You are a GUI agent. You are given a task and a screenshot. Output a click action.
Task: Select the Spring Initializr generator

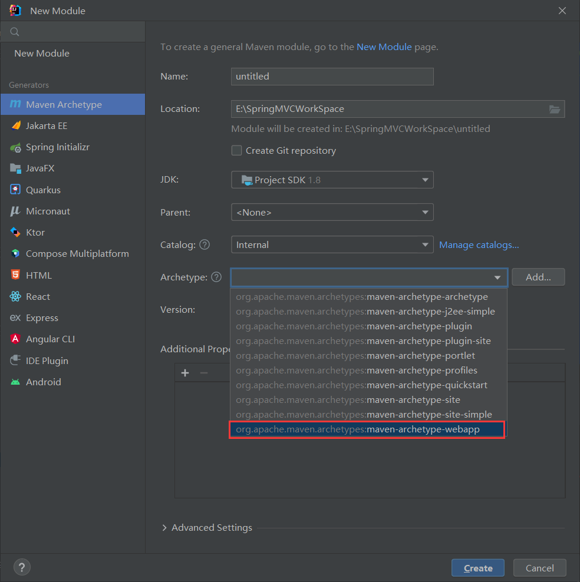click(72, 147)
